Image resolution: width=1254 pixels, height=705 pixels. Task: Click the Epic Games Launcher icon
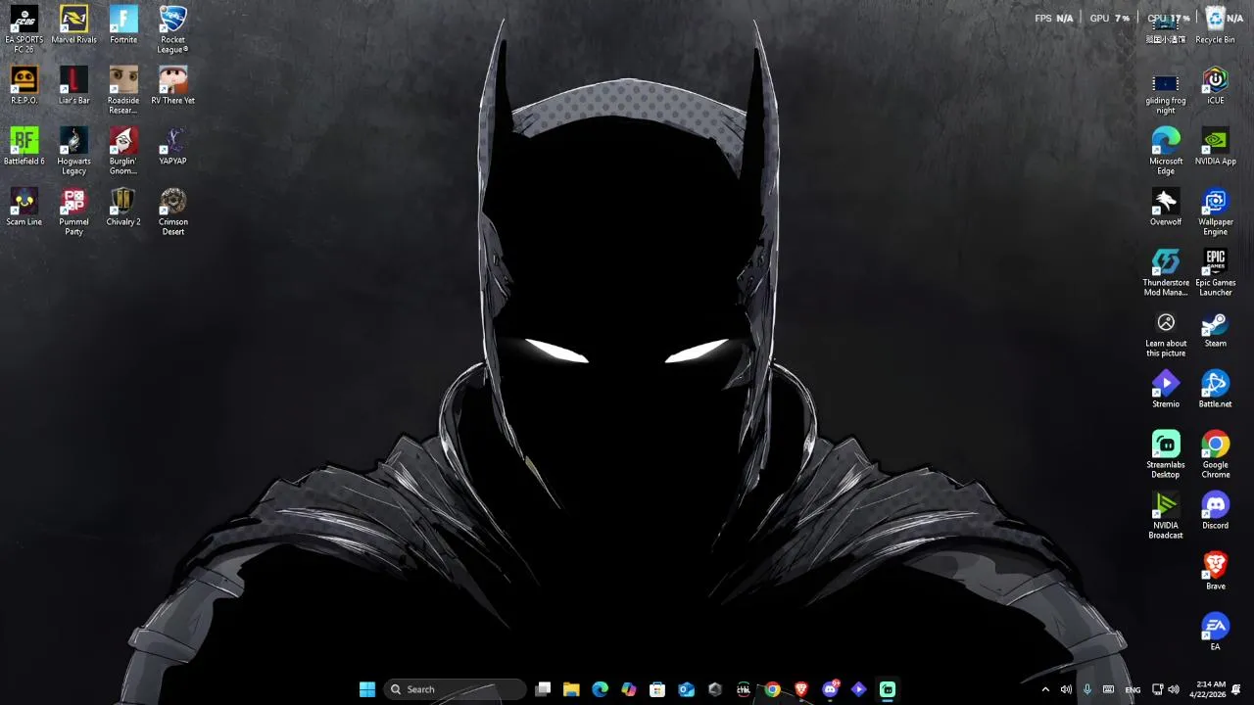[x=1216, y=272]
